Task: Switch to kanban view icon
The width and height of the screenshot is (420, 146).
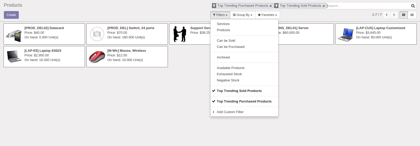Action: click(x=404, y=15)
